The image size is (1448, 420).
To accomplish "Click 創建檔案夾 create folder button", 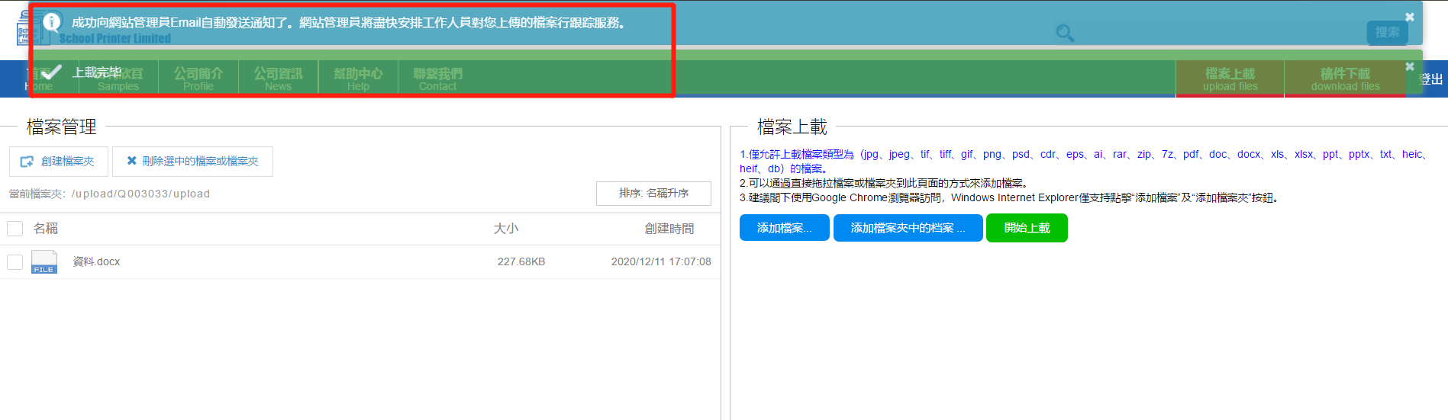I will point(59,162).
